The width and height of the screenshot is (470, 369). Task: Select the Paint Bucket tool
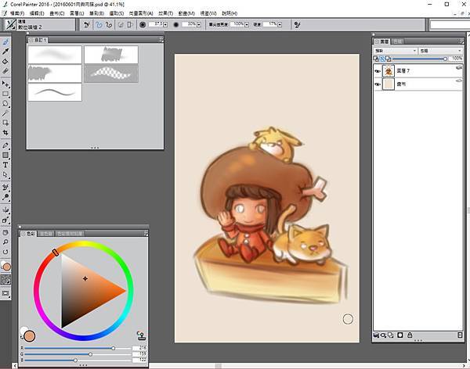(x=5, y=61)
